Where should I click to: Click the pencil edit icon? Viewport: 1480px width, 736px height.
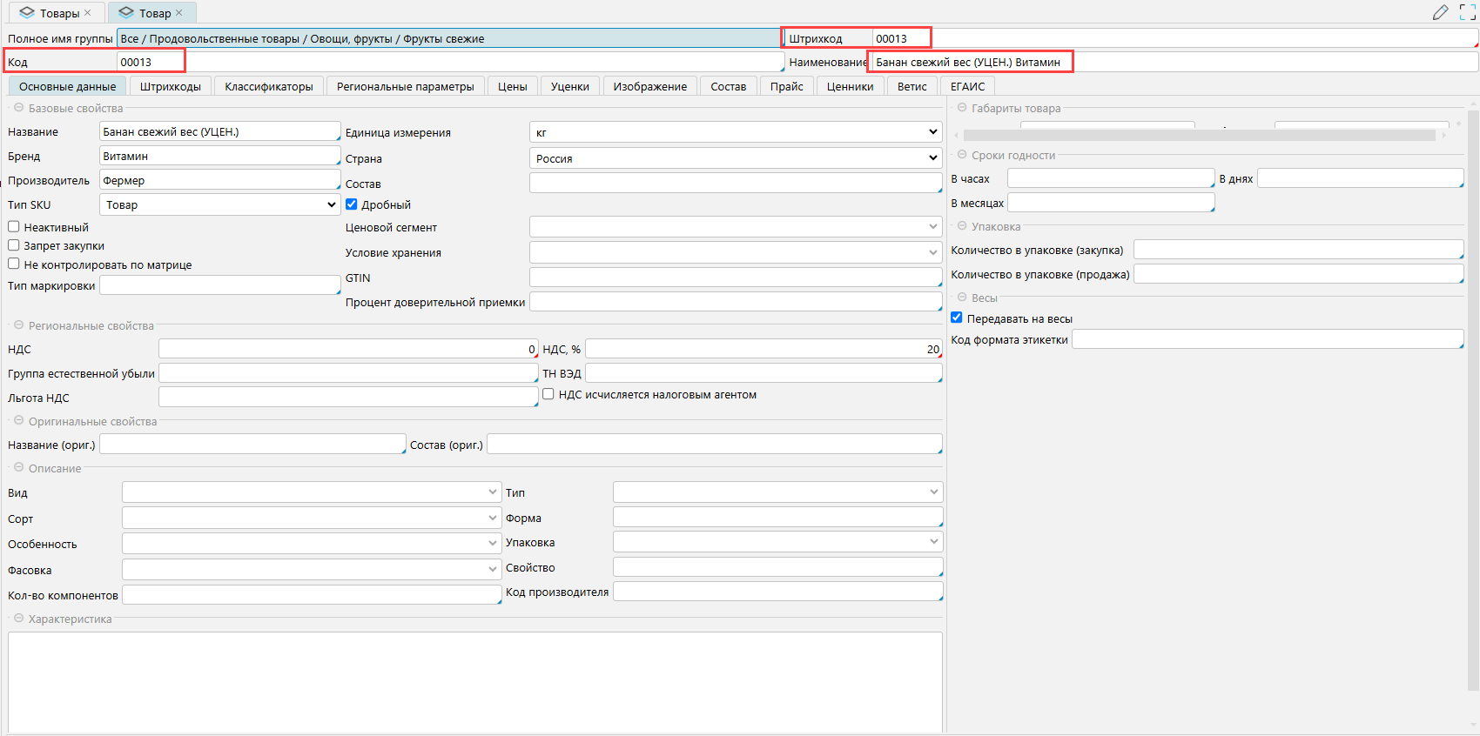click(1440, 12)
